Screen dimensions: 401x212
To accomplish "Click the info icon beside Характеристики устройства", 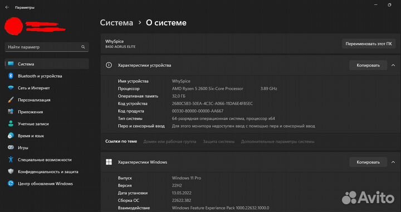I will [109, 65].
